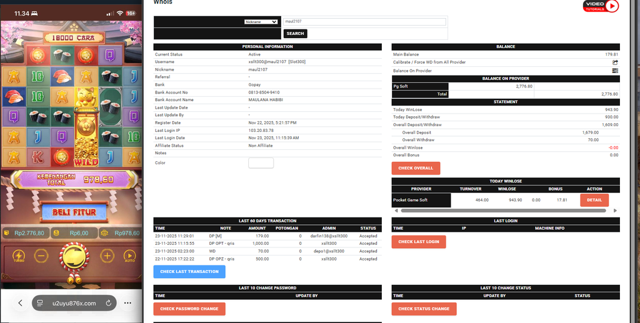Toggle Turbo spin mode in the game
Image resolution: width=640 pixels, height=323 pixels.
19,256
